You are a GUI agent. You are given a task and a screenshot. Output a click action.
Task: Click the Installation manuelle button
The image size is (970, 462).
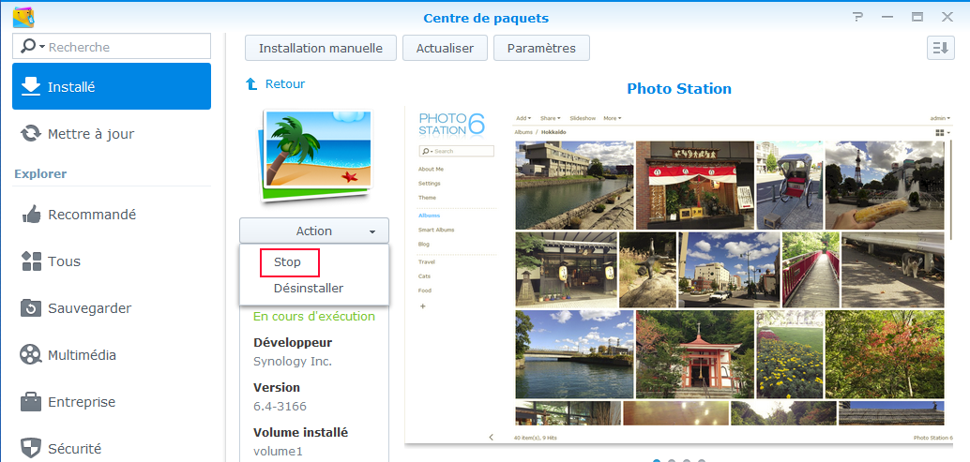click(x=320, y=48)
